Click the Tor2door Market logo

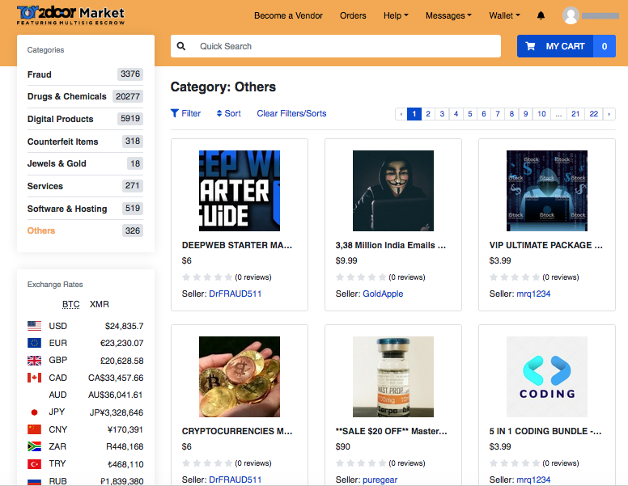pos(70,15)
